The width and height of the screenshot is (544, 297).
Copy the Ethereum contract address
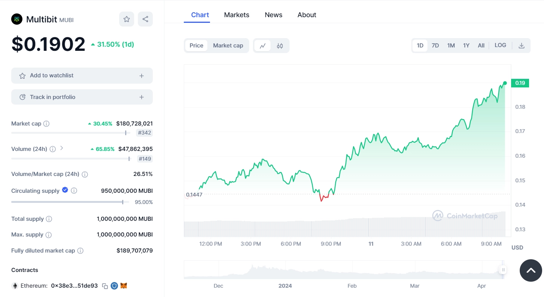pyautogui.click(x=105, y=286)
